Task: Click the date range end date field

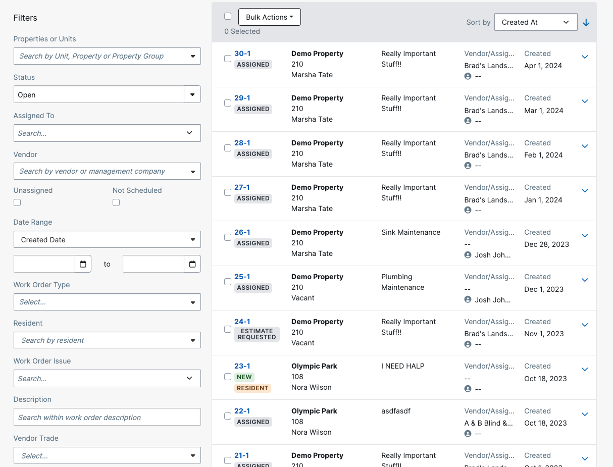Action: (154, 264)
